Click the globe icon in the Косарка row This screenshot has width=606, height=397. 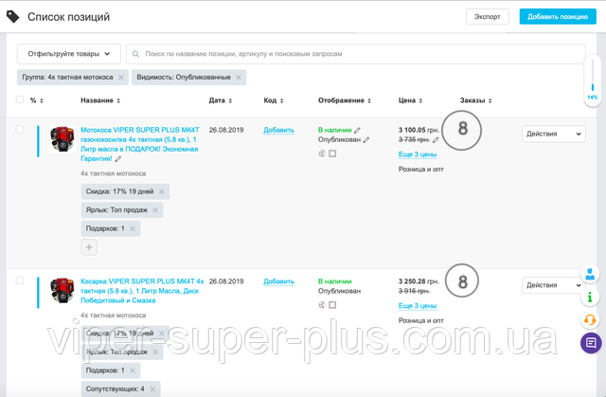coord(322,305)
